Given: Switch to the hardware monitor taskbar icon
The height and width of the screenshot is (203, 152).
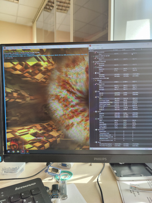Looking at the screenshot, I should (x=23, y=151).
